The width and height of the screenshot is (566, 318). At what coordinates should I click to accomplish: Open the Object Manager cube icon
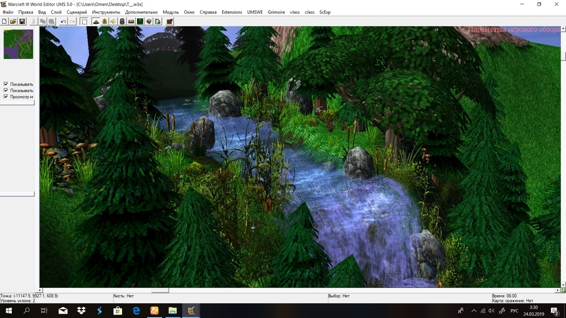(x=149, y=21)
